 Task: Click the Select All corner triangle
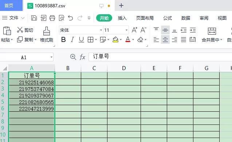tap(5, 68)
